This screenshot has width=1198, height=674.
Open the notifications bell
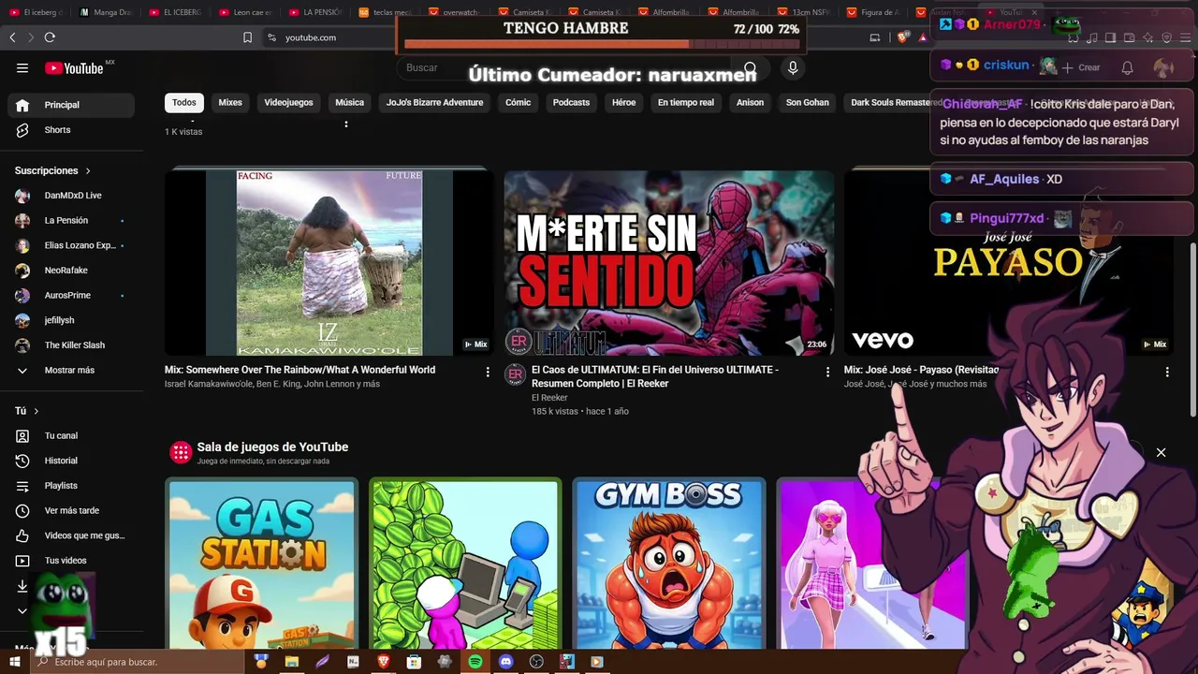[x=1128, y=67]
